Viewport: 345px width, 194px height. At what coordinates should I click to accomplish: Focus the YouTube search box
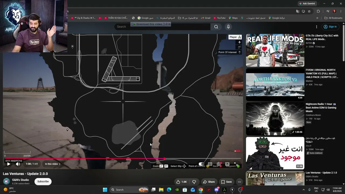[x=162, y=27]
